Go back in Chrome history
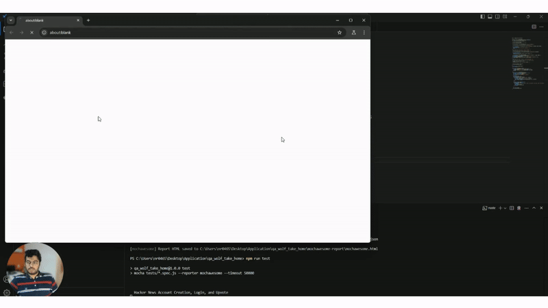Screen dimensions: 548x308 [12, 32]
